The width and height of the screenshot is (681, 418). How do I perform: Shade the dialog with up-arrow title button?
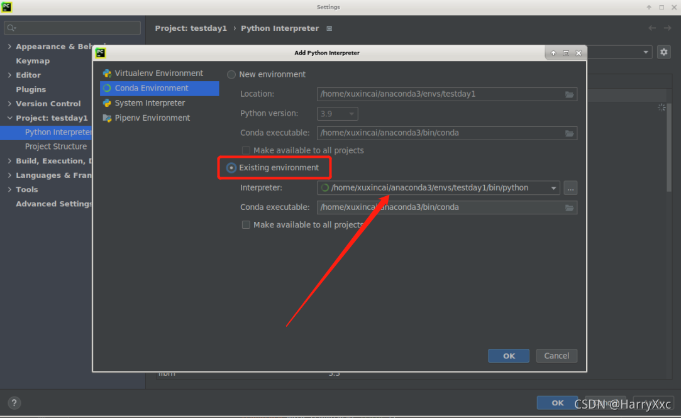coord(553,53)
